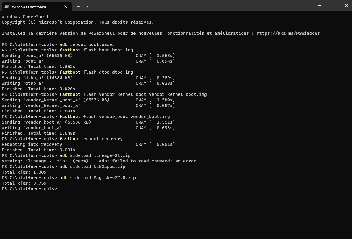Click the 'adb sideload NikGapps.zip' command
This screenshot has width=352, height=239.
coord(92,167)
